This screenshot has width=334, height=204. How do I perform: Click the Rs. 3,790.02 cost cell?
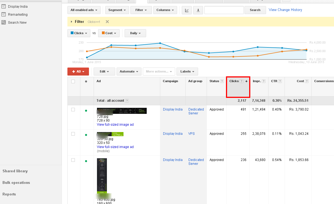click(x=299, y=109)
